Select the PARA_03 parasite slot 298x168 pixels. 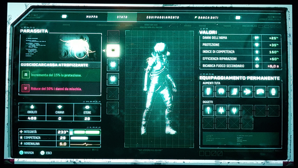(113, 79)
